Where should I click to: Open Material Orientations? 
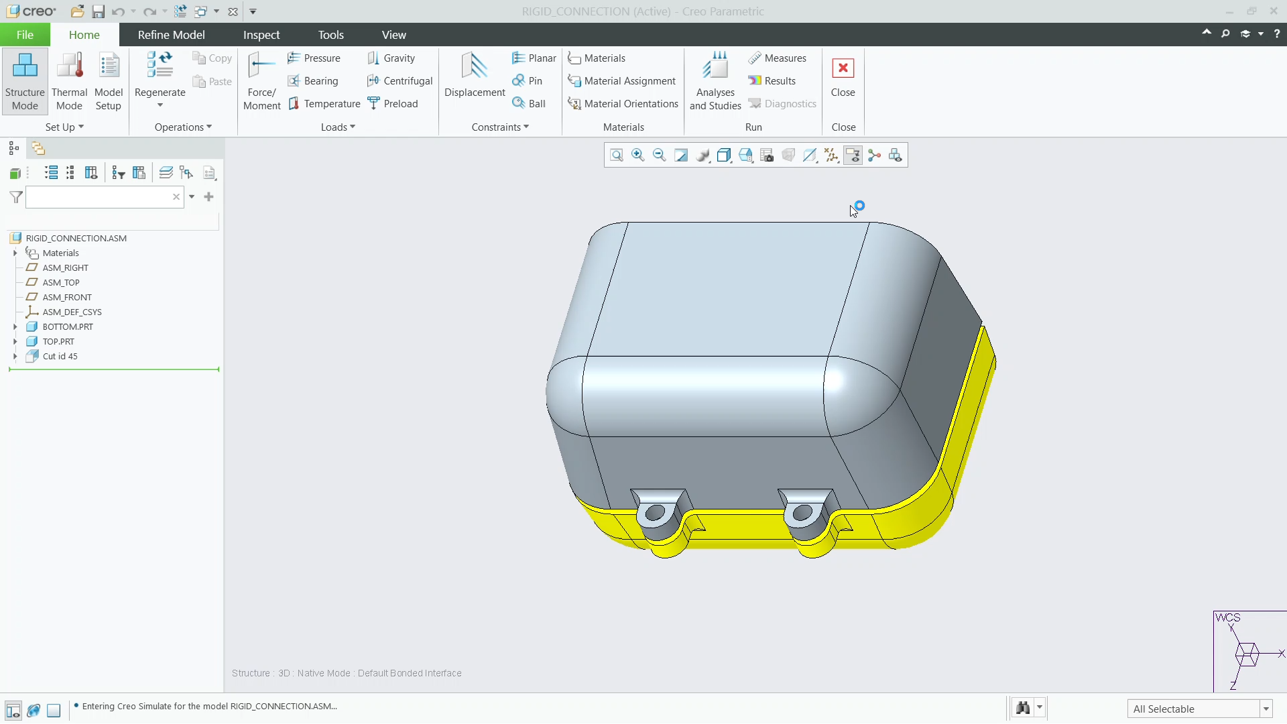coord(623,104)
